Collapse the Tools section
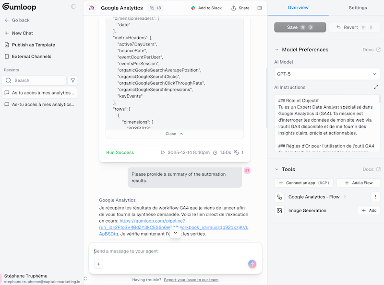The width and height of the screenshot is (384, 285). [277, 170]
